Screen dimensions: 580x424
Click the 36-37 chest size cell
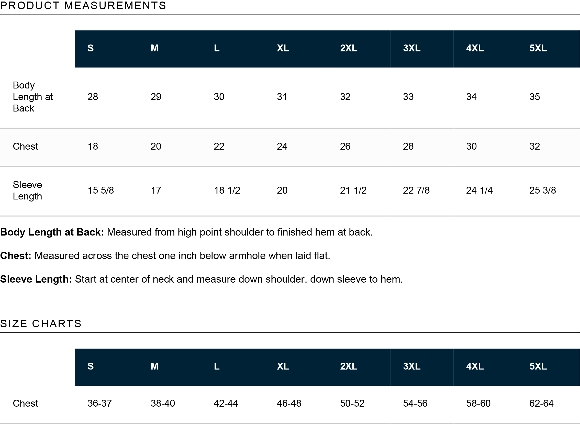pos(99,403)
